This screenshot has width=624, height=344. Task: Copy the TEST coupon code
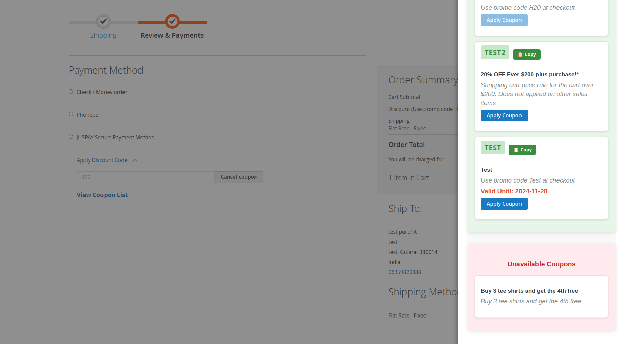[522, 150]
